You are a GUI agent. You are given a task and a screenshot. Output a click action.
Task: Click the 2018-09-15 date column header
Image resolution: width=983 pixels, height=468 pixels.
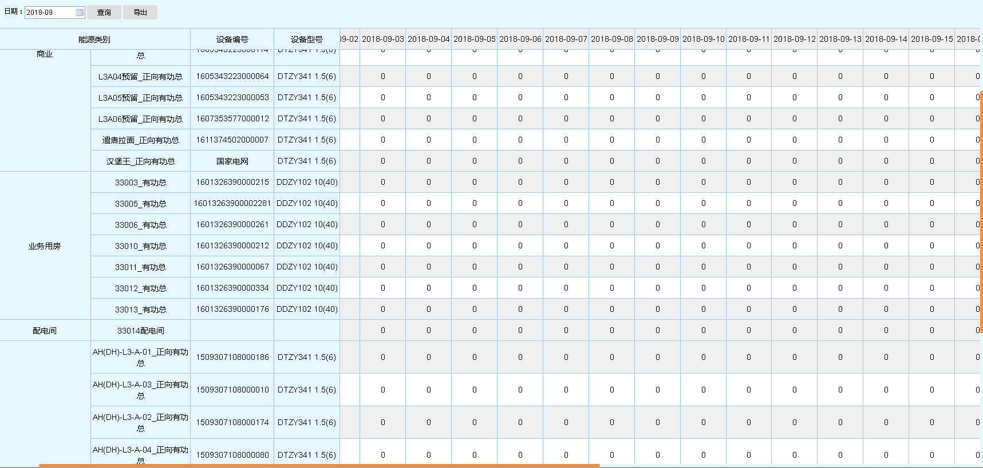pos(932,39)
